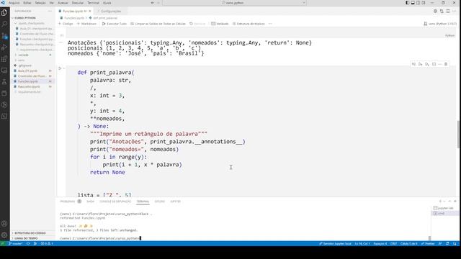Screen dimensions: 461x259
Task: Open the Remote Explorer view
Action: point(4,71)
